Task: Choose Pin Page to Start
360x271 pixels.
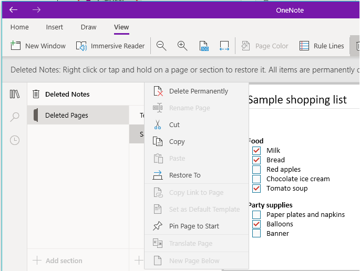Action: tap(197, 226)
